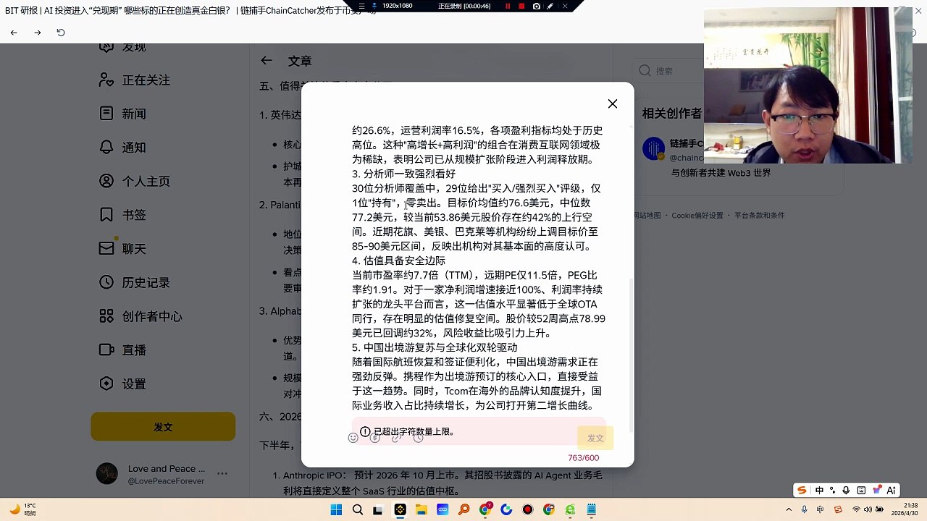Screen dimensions: 927x521
Task: Click the link icon in composer
Action: pyautogui.click(x=397, y=437)
